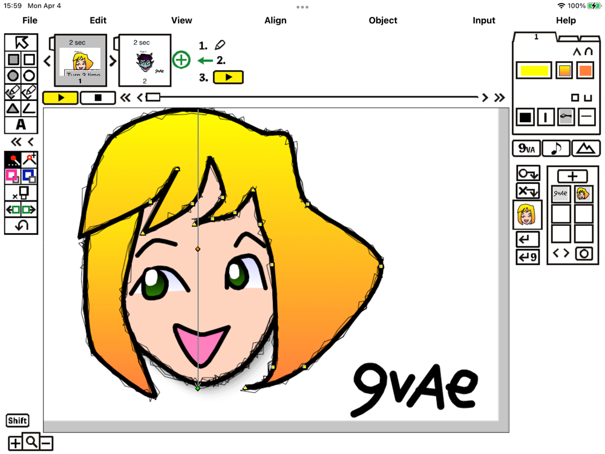Select the filled freehand pencil tool
The image size is (605, 454).
coord(13,92)
